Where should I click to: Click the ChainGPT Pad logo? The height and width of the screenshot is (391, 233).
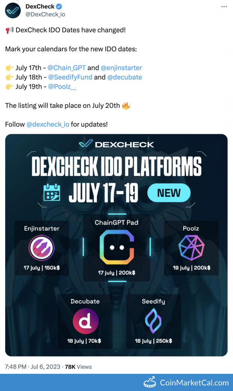tap(117, 247)
